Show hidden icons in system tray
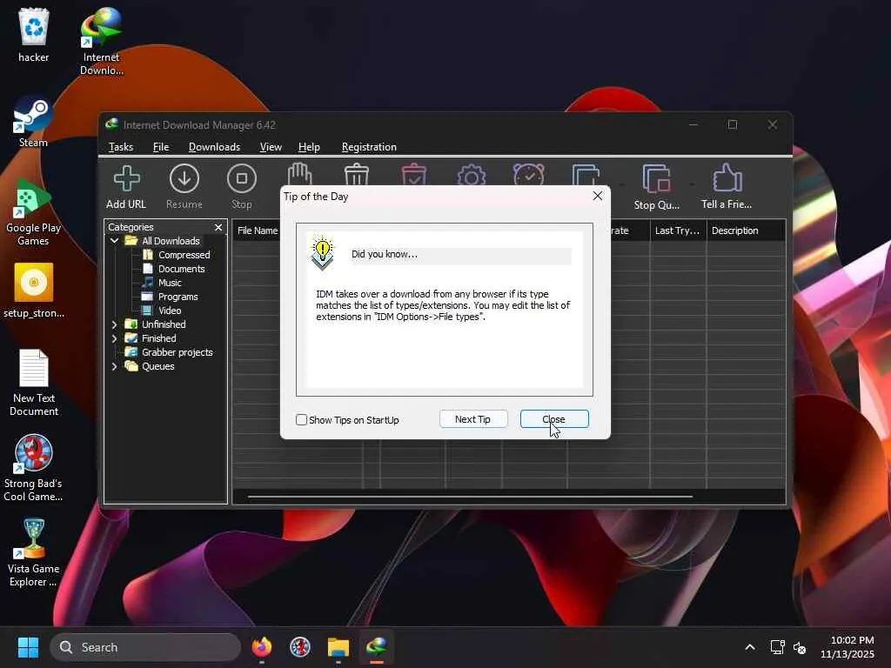 750,647
